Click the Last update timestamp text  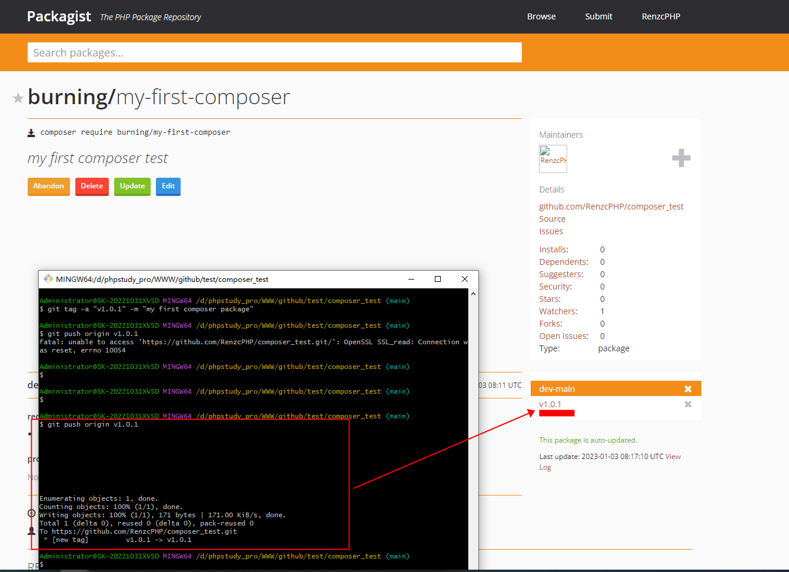click(601, 457)
